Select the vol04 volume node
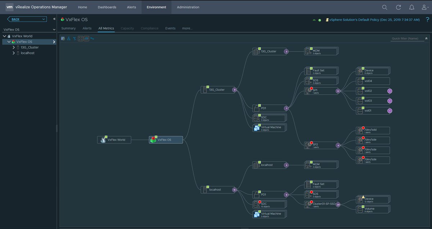432x229 pixels. 373,81
